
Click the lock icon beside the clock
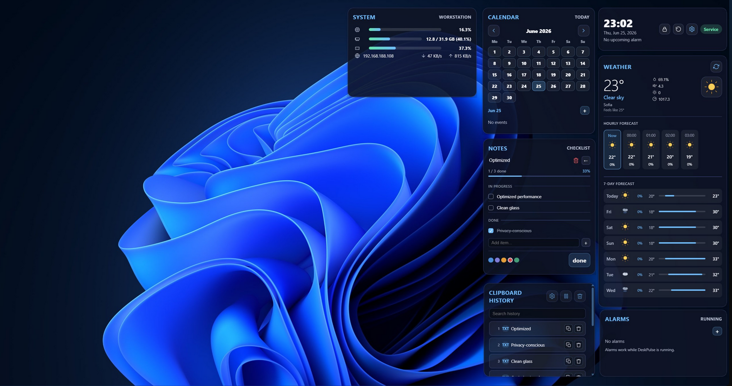(x=664, y=29)
